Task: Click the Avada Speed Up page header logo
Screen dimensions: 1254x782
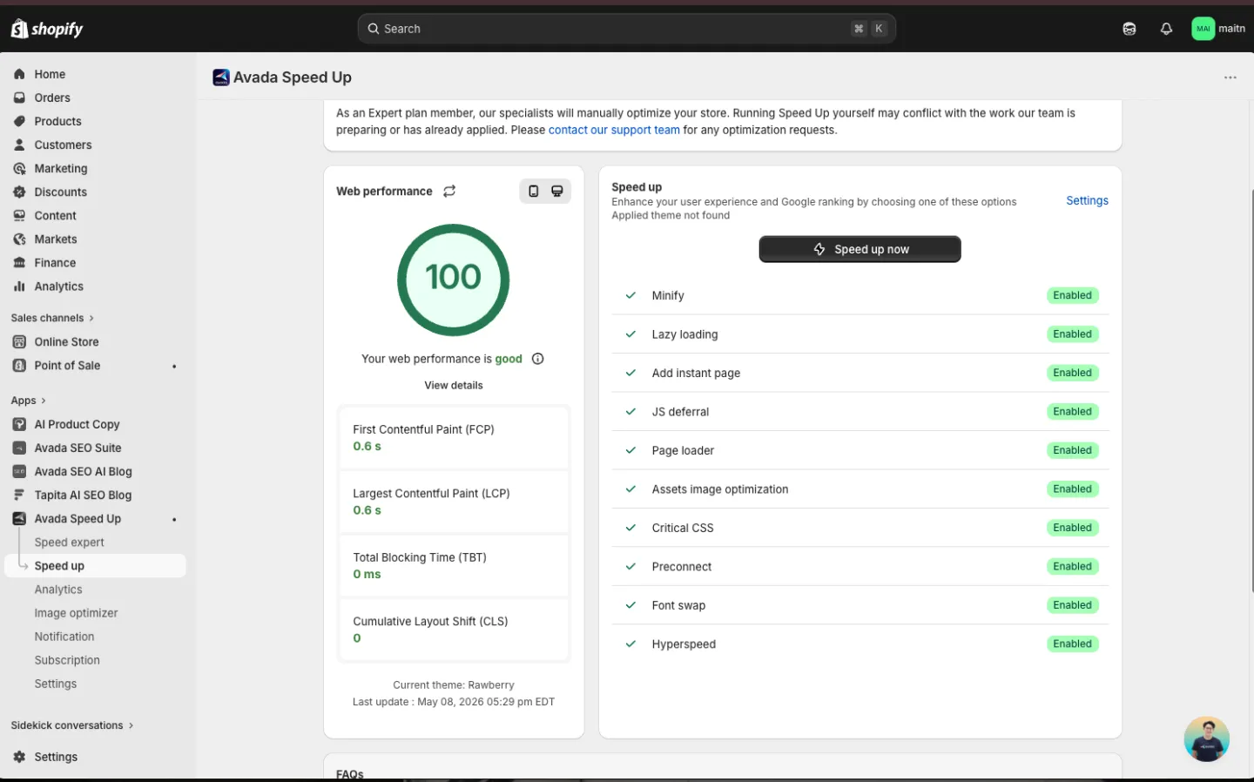Action: pyautogui.click(x=221, y=78)
